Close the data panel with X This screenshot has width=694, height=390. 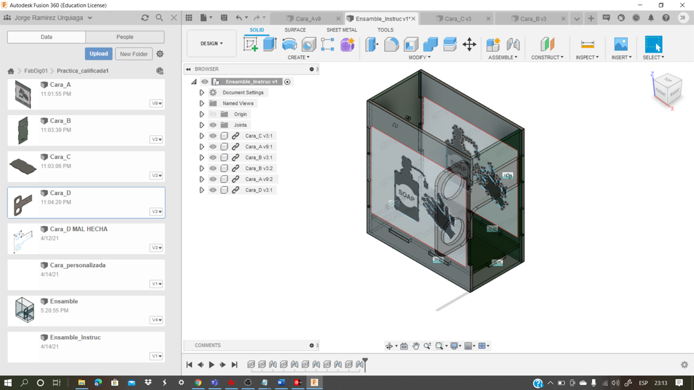click(x=174, y=17)
